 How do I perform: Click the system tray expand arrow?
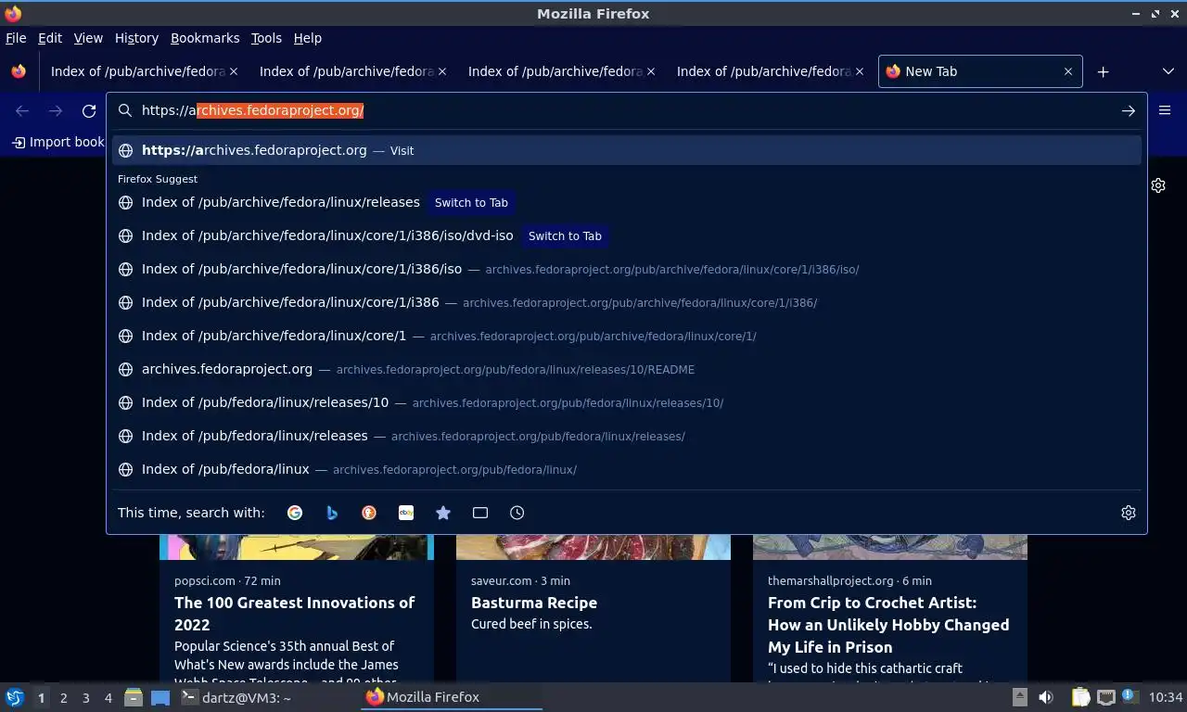click(1019, 697)
